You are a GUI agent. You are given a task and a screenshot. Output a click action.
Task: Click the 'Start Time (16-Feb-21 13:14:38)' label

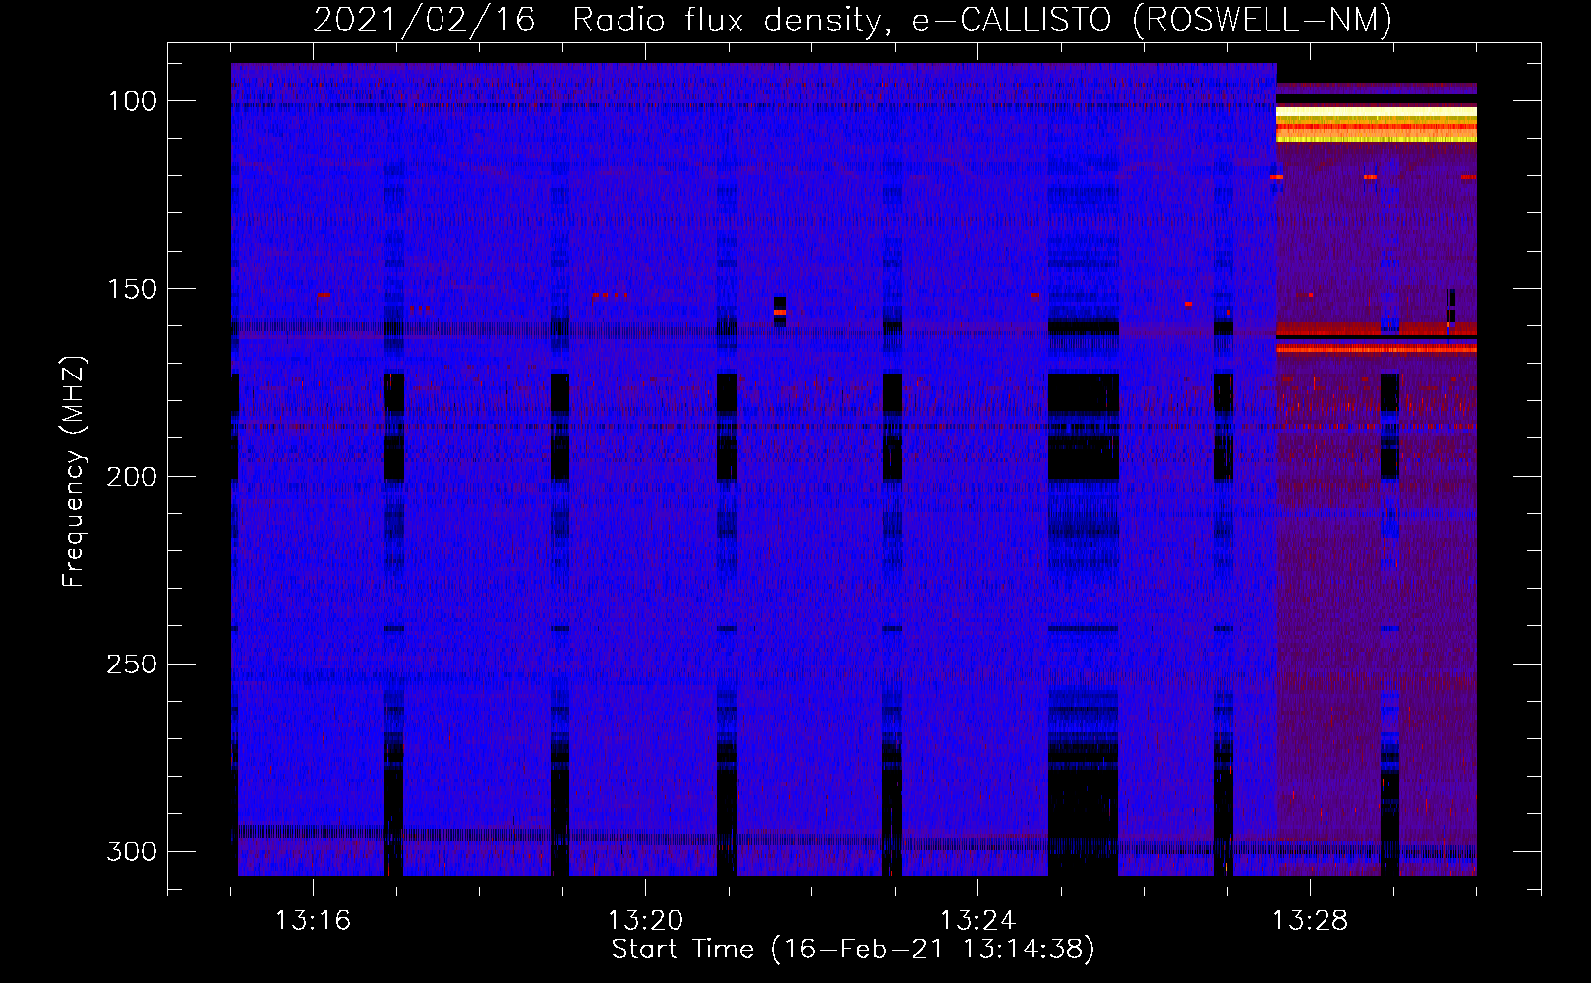853,950
